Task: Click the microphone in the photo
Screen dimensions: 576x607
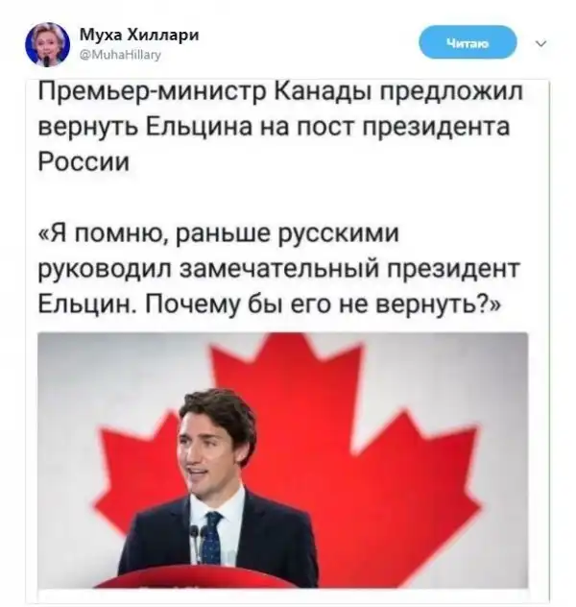Action: 194,536
